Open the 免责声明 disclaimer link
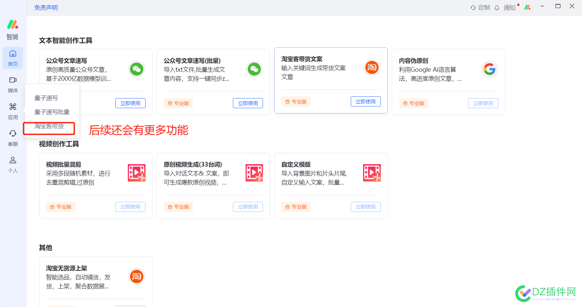Viewport: 582px width, 307px height. (x=46, y=8)
